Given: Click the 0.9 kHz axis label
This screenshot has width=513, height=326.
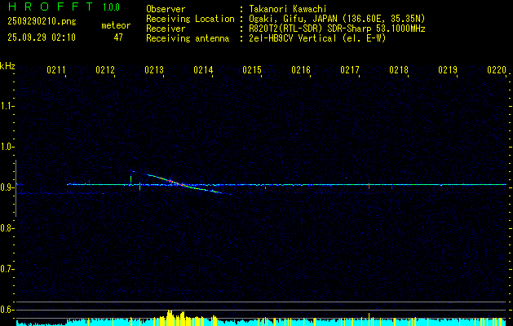Looking at the screenshot, I should 7,187.
